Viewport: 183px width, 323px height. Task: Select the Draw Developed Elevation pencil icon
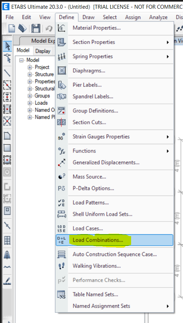point(8,281)
